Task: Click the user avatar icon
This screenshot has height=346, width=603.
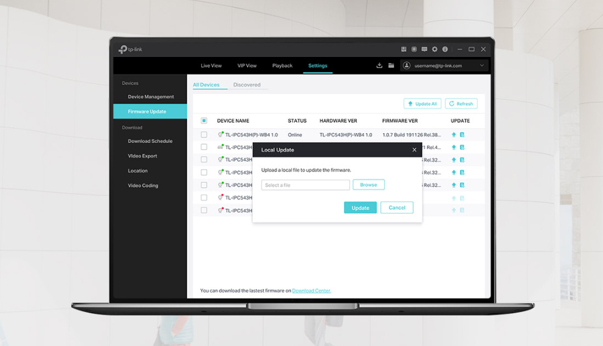Action: click(x=407, y=66)
